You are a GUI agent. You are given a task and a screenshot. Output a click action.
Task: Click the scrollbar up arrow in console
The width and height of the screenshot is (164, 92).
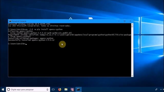[132, 24]
